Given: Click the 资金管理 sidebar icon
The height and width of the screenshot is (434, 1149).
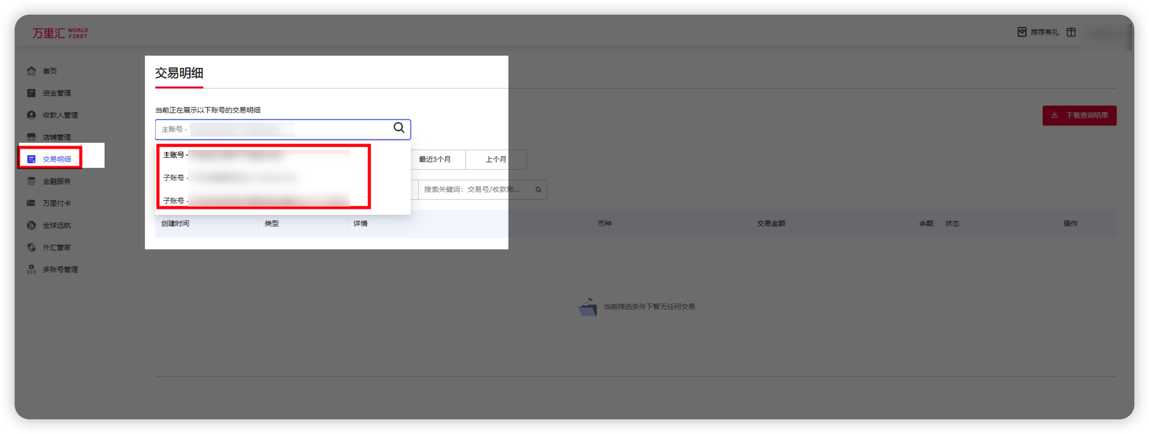Looking at the screenshot, I should [31, 93].
